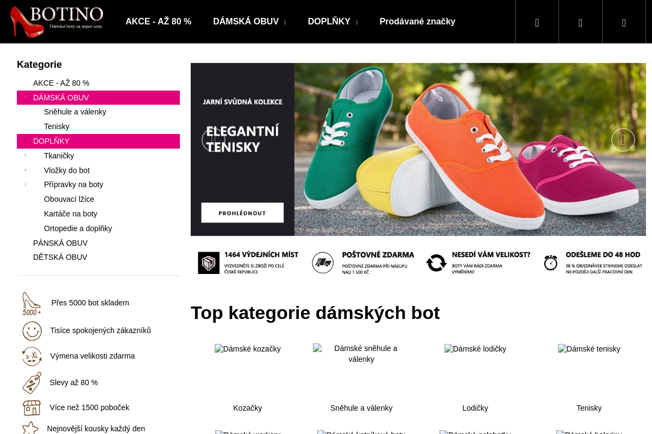This screenshot has height=434, width=652.
Task: Expand the Přípravky na boty sidebar category
Action: click(26, 184)
